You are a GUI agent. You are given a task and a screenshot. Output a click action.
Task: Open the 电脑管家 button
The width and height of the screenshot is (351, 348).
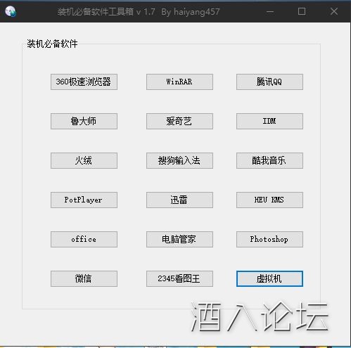(x=179, y=239)
